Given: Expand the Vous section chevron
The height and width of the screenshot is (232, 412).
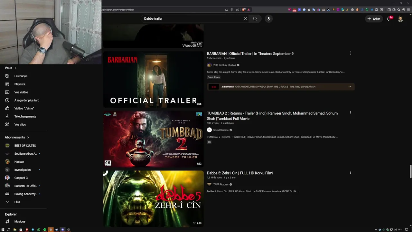Looking at the screenshot, I should pyautogui.click(x=15, y=68).
